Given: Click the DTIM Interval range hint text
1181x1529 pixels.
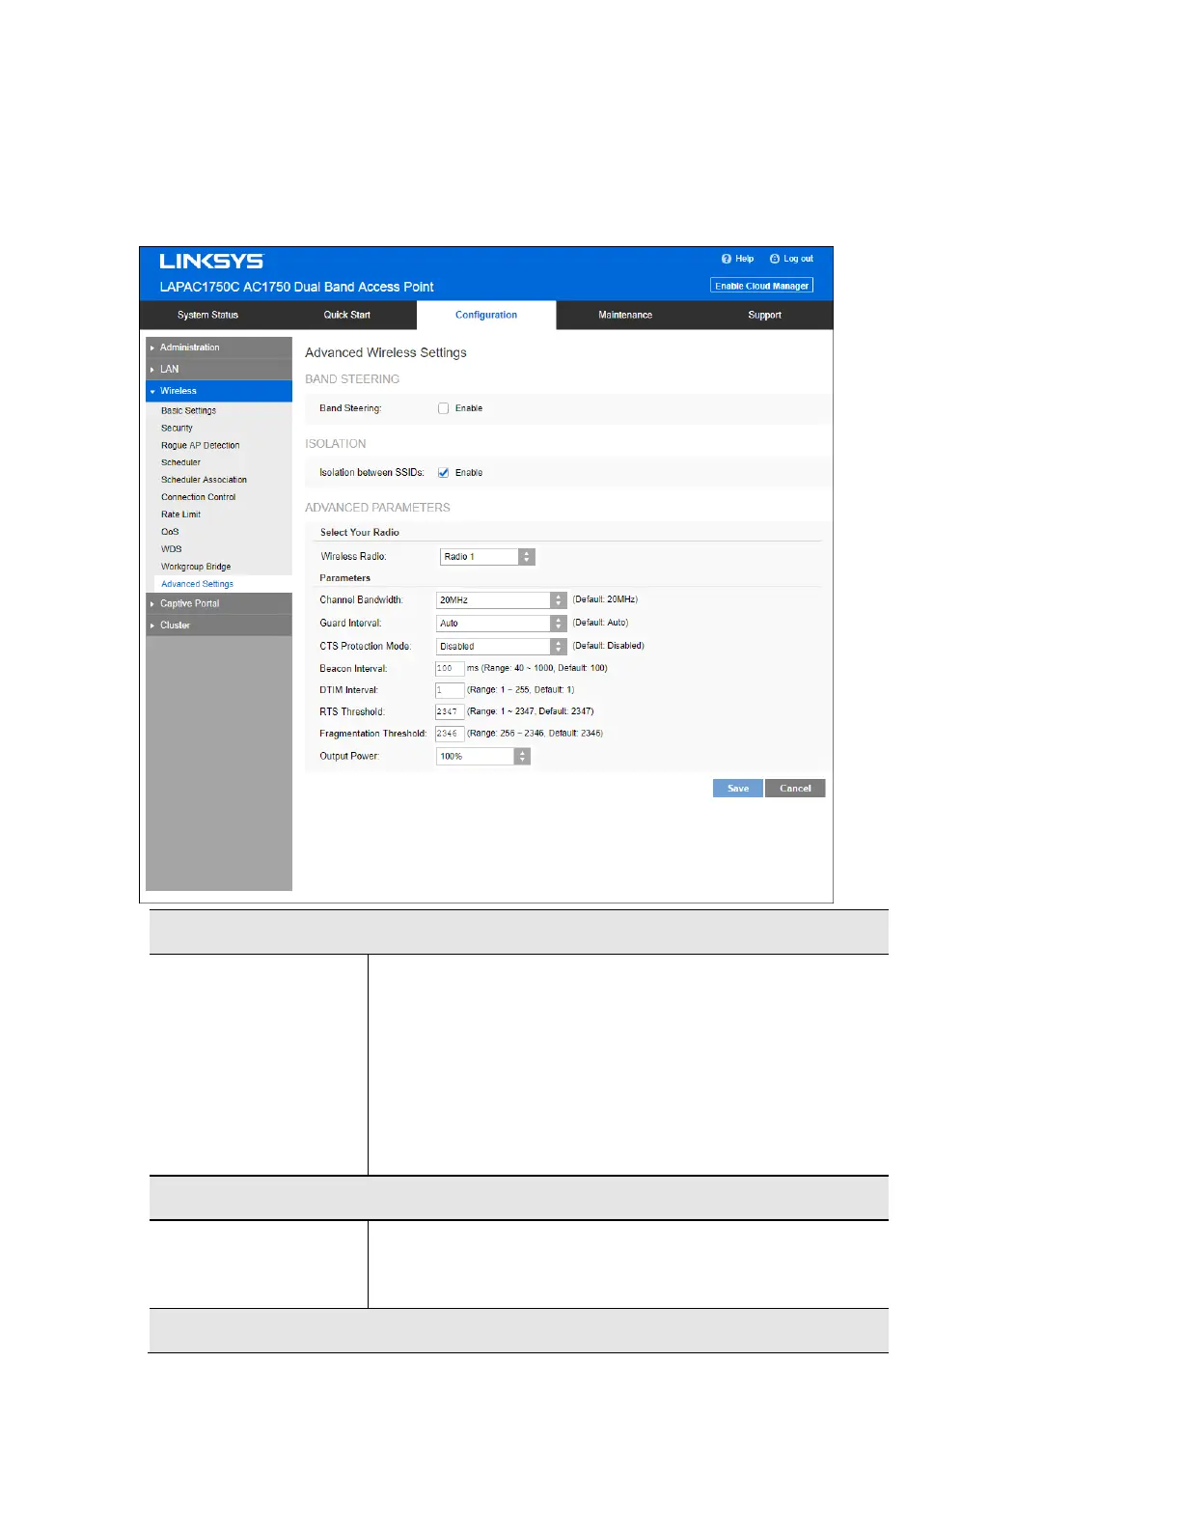Looking at the screenshot, I should click(521, 690).
